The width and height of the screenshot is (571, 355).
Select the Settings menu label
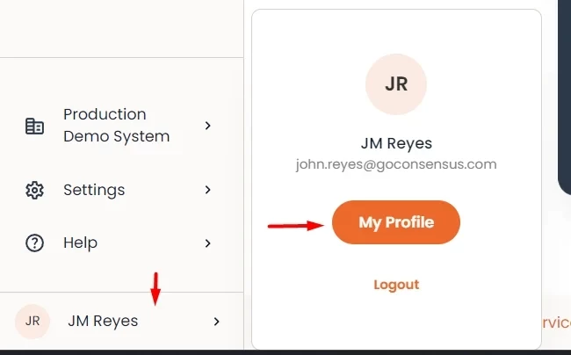(x=94, y=190)
